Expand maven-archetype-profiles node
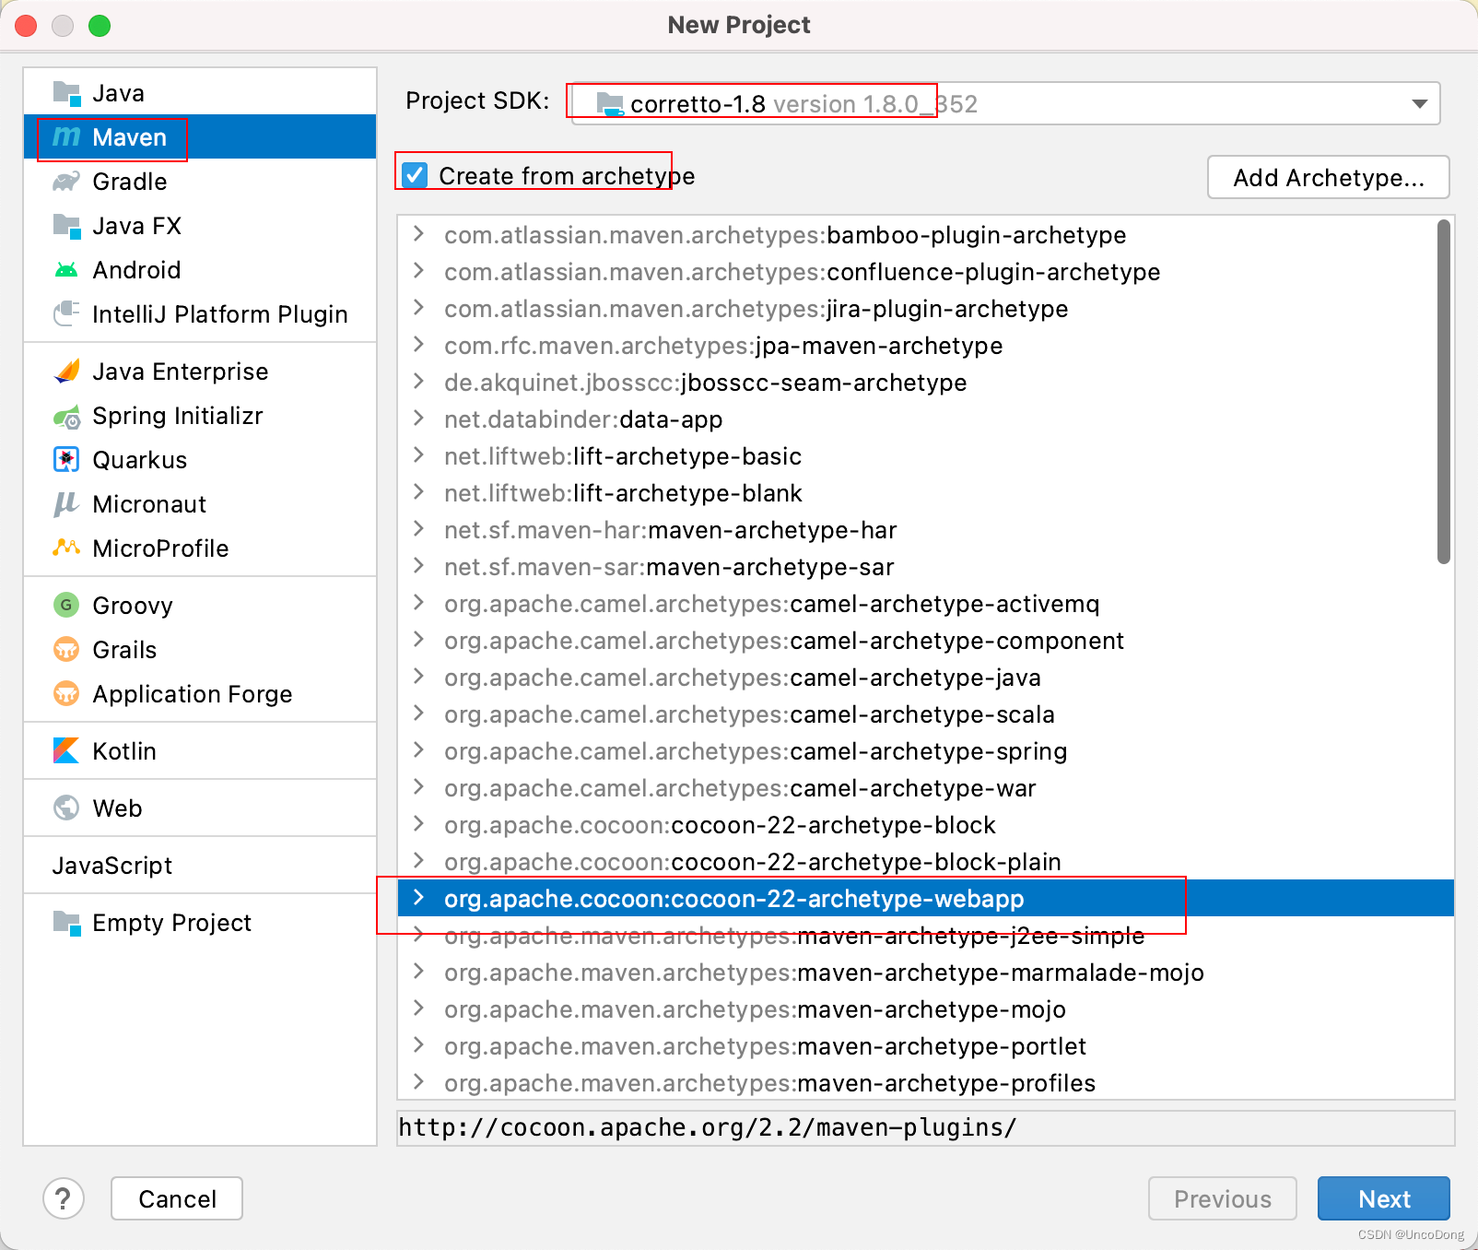The width and height of the screenshot is (1478, 1250). click(x=419, y=1082)
